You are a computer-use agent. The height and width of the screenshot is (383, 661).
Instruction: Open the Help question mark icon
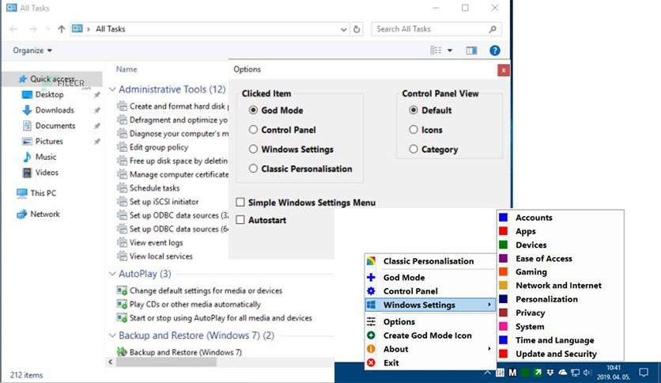(495, 51)
